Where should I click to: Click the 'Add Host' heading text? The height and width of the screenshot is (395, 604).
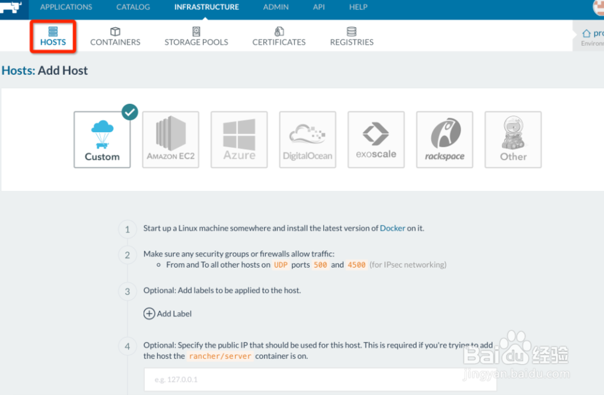[63, 71]
